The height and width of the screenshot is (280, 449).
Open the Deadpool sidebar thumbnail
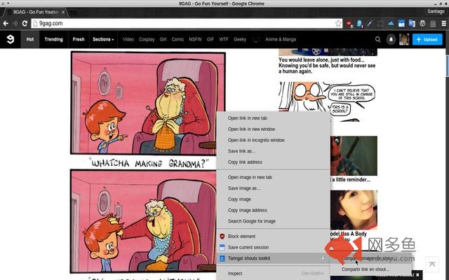point(354,155)
